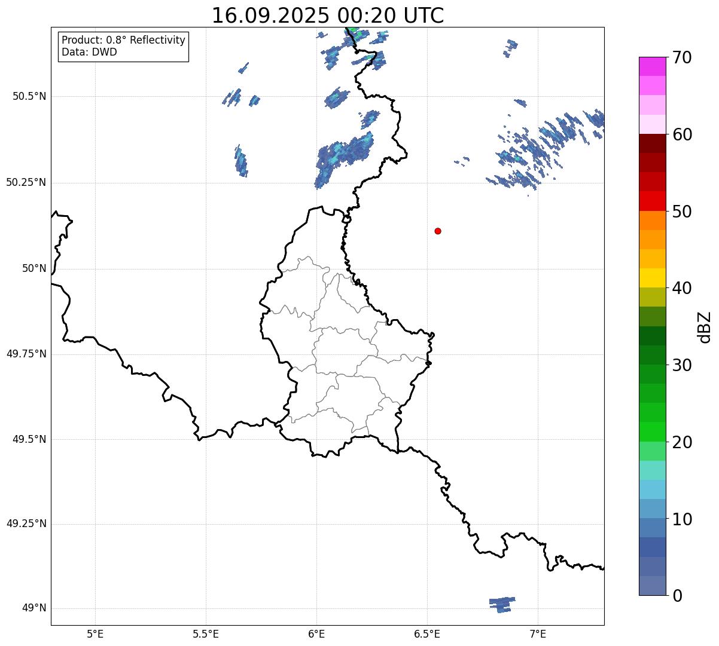
Task: Click the longitude label 5°E
Action: click(x=95, y=634)
